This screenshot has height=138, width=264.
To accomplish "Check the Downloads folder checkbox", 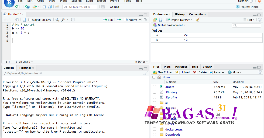I will click(x=154, y=135).
